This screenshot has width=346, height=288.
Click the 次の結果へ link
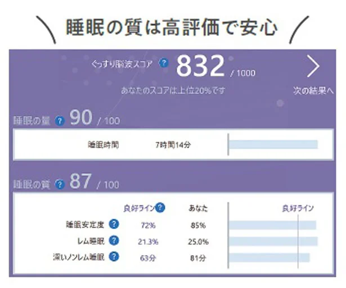point(313,90)
